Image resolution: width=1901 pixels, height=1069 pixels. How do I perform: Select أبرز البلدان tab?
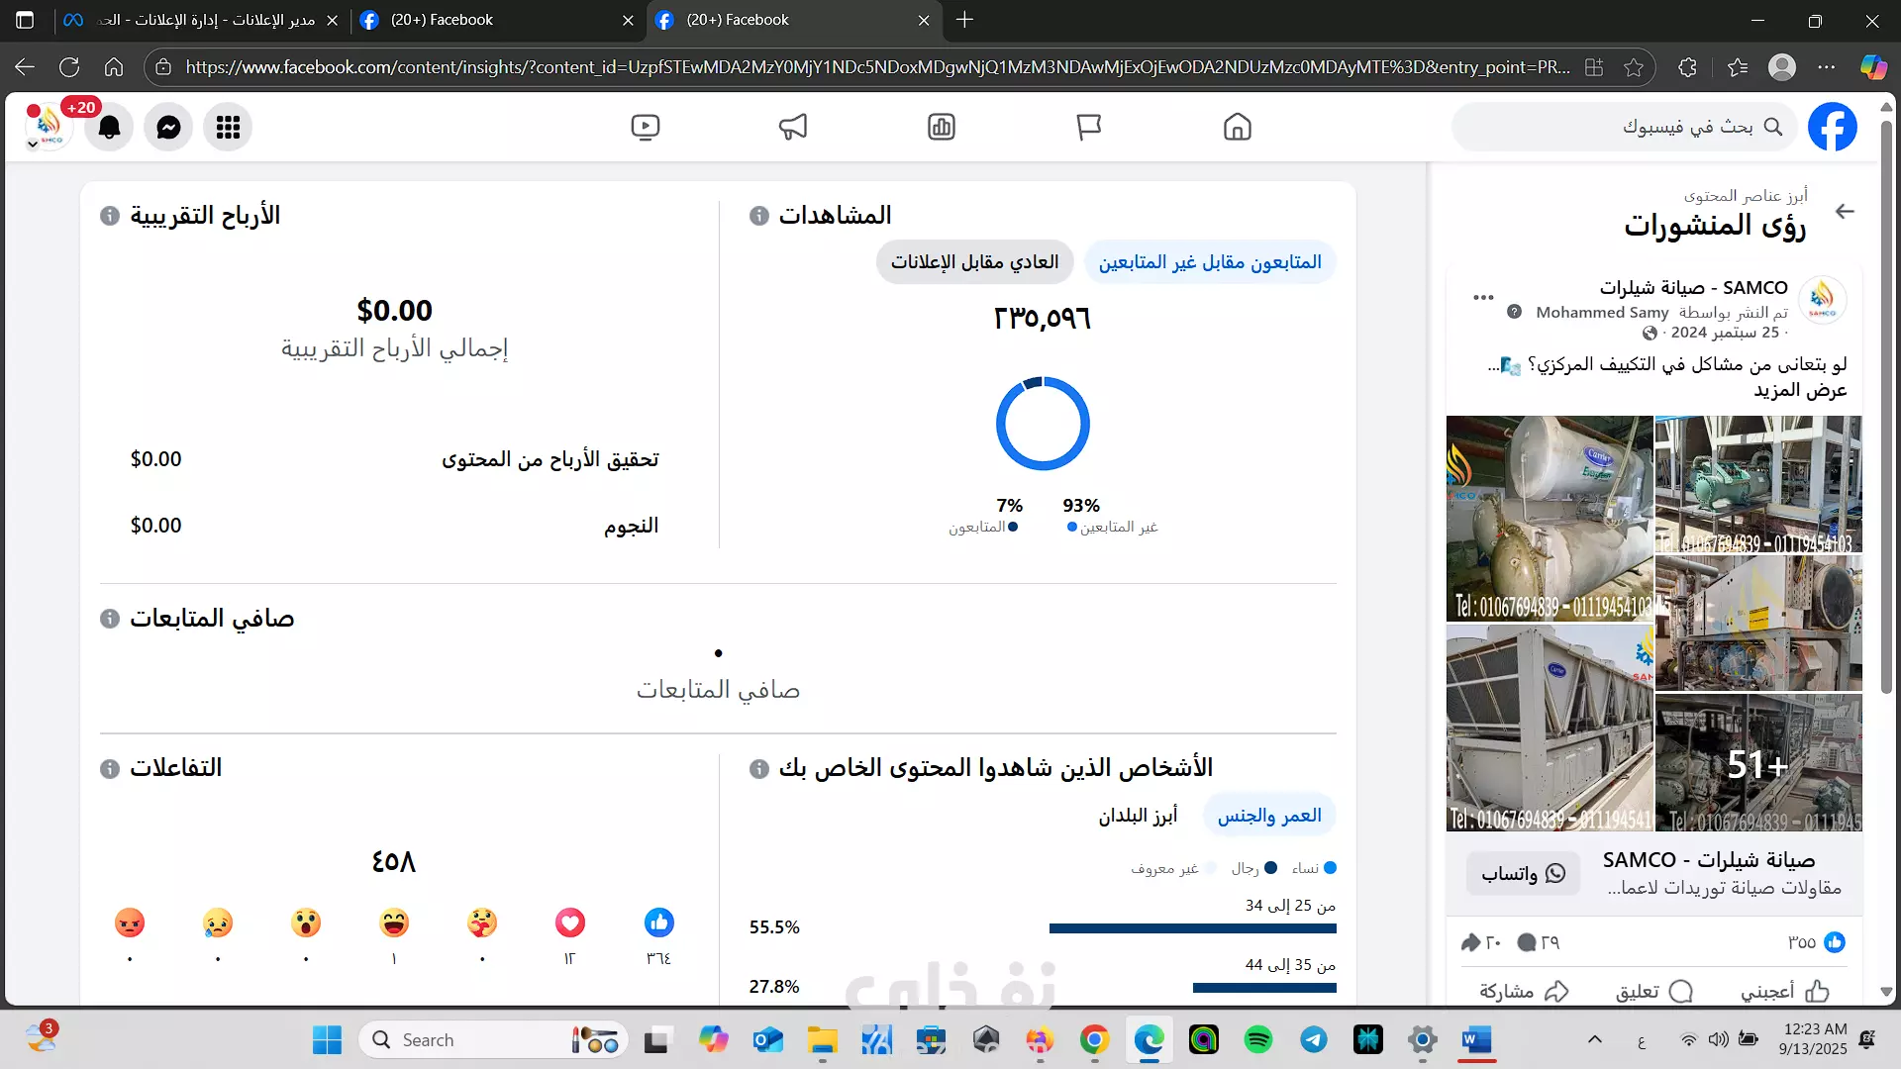click(x=1138, y=816)
